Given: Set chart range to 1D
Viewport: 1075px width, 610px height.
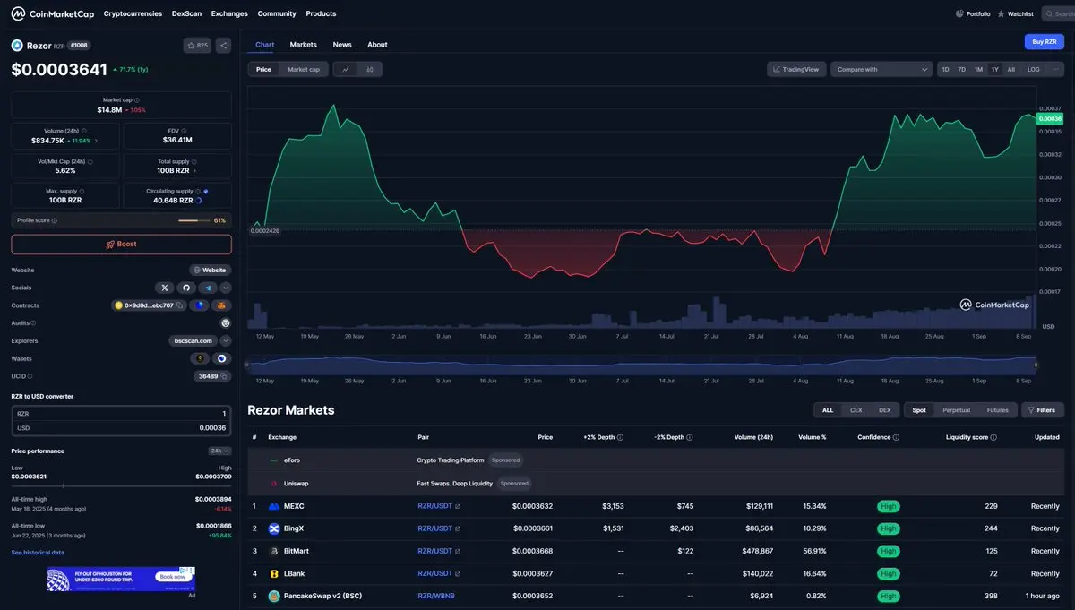Looking at the screenshot, I should [945, 69].
